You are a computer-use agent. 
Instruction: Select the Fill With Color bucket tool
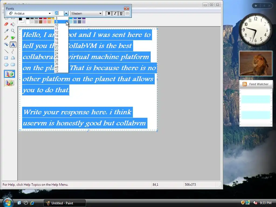point(13,24)
